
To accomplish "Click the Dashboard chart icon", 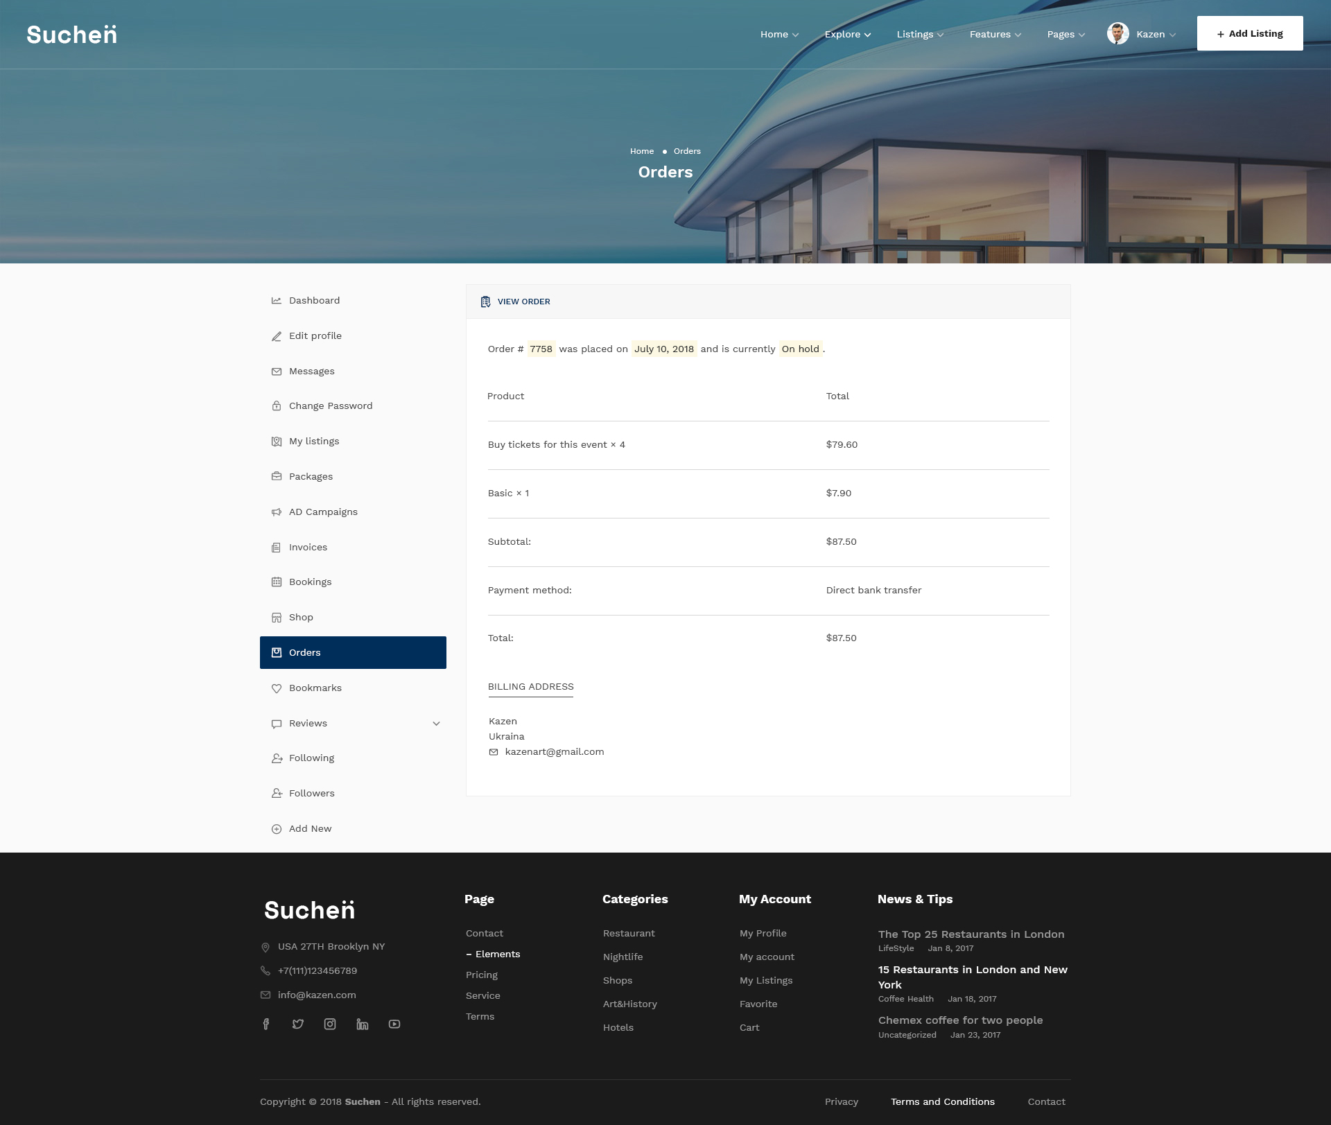I will pos(277,301).
